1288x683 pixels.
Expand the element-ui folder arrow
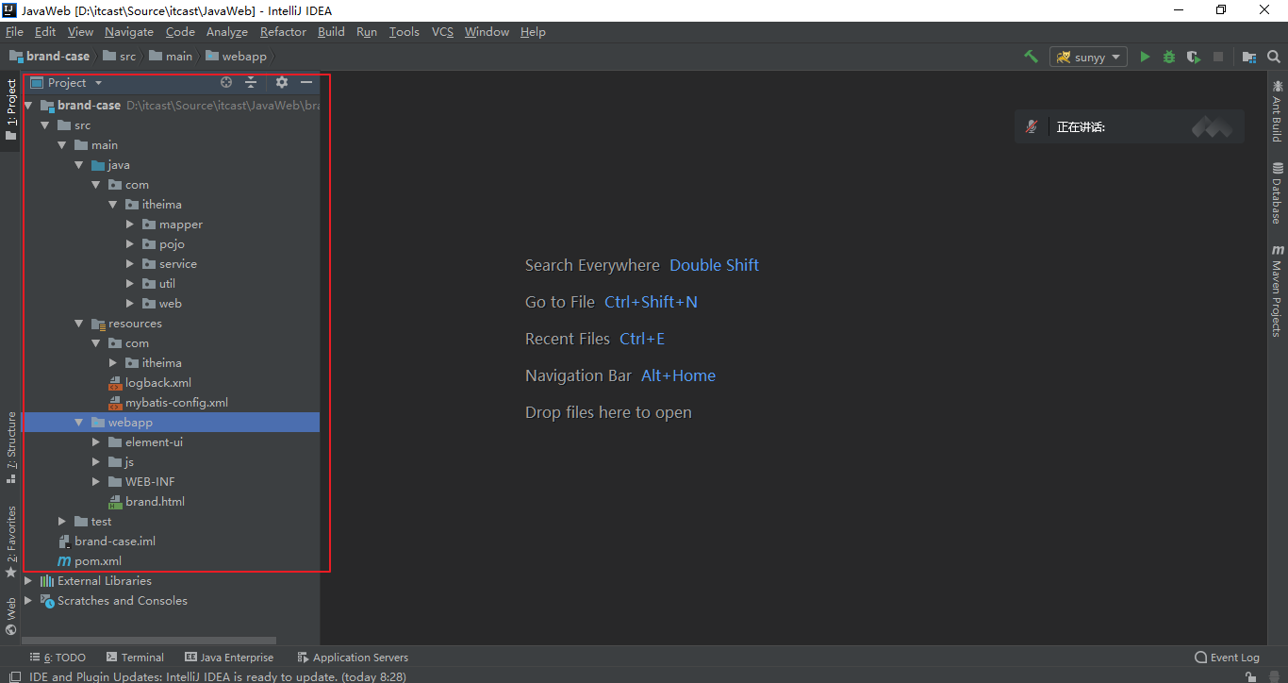click(97, 442)
